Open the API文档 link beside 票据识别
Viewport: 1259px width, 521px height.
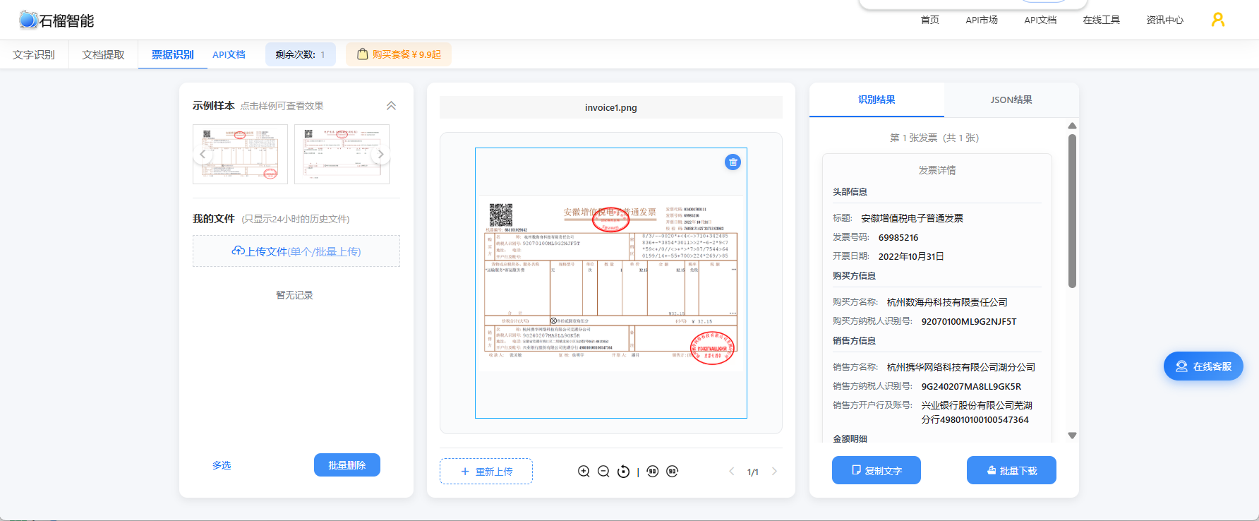click(229, 54)
